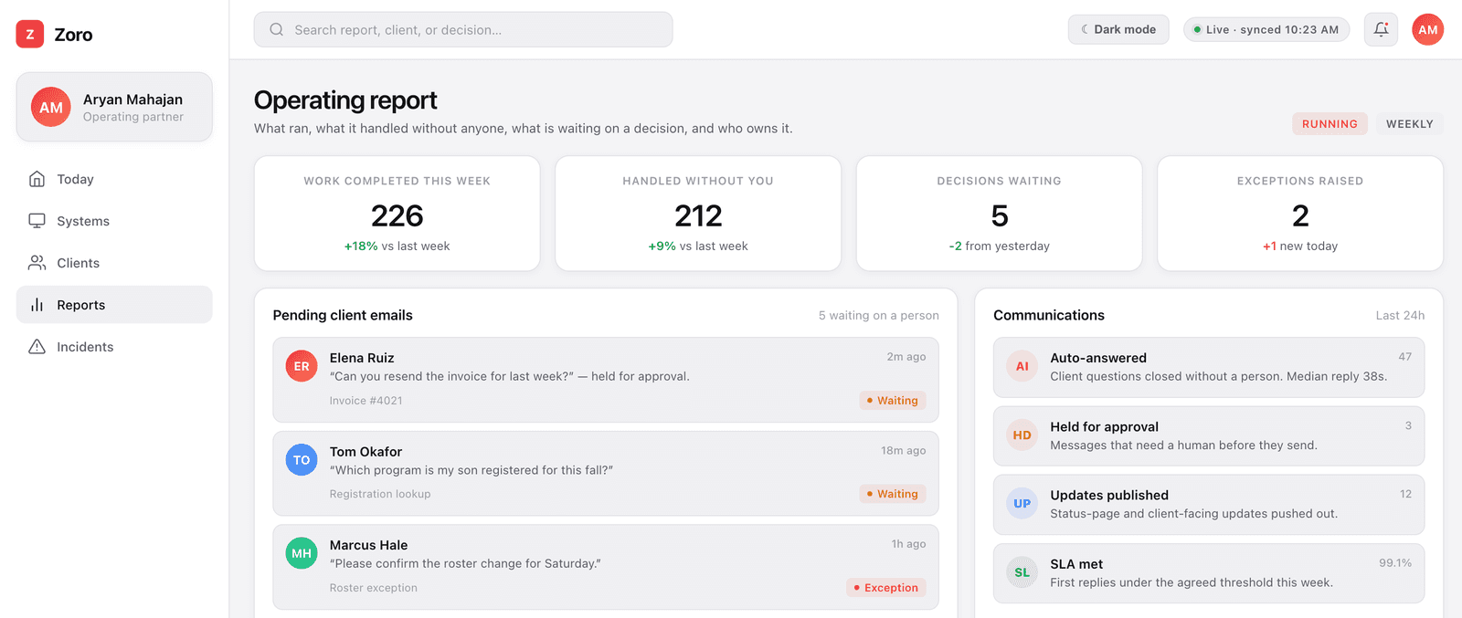Click the Waiting badge on Tom Okafor

tap(893, 494)
